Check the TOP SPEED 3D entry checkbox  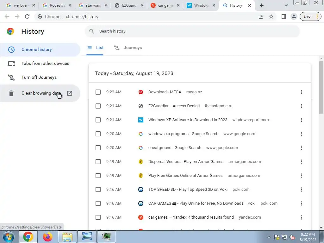point(98,190)
